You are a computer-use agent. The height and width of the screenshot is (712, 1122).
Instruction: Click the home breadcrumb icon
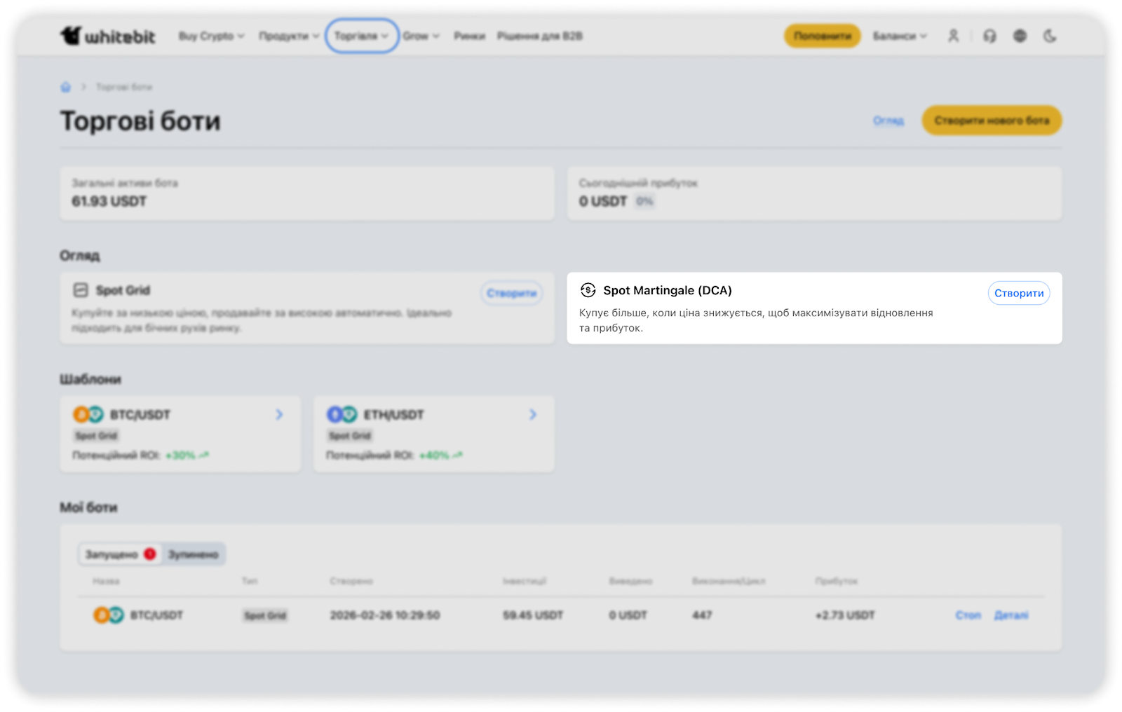click(66, 87)
